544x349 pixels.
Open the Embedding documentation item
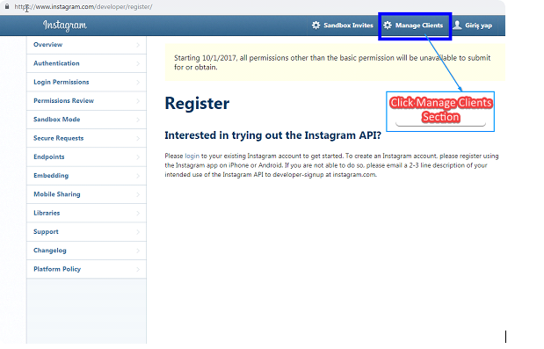[x=86, y=176]
